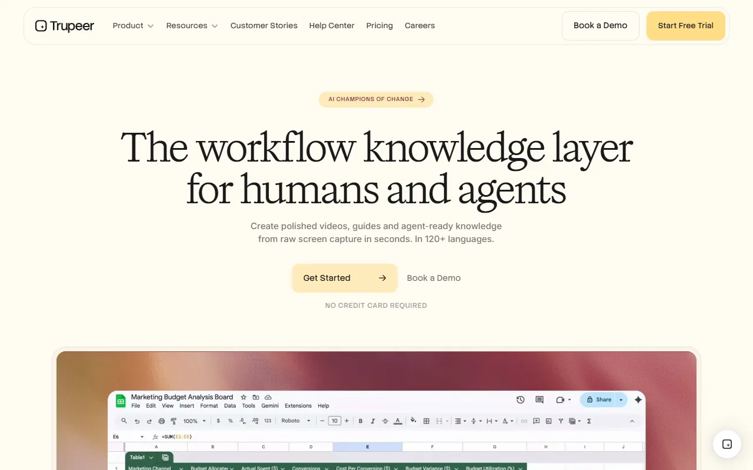This screenshot has width=753, height=470.
Task: Click Book a Demo in the header
Action: tap(600, 26)
